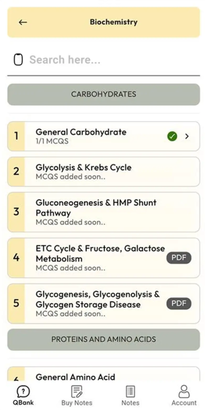Open Gluconeogenesis & HMP Shunt Pathway topic
The height and width of the screenshot is (410, 205).
(104, 212)
